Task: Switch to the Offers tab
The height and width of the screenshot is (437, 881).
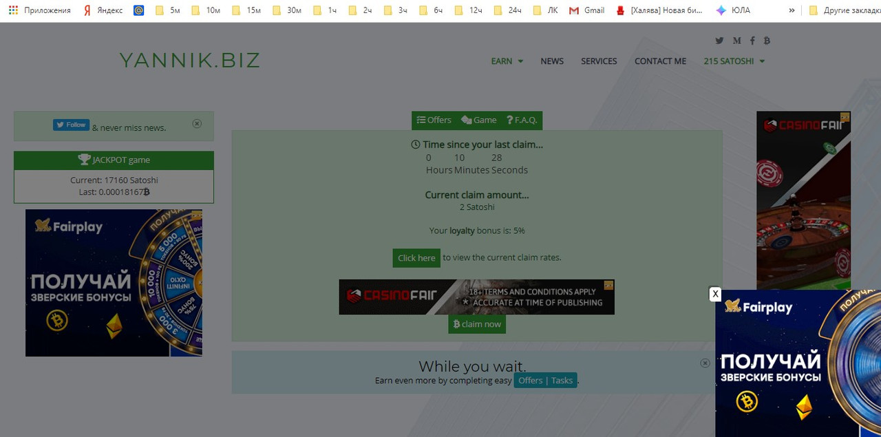Action: click(434, 120)
